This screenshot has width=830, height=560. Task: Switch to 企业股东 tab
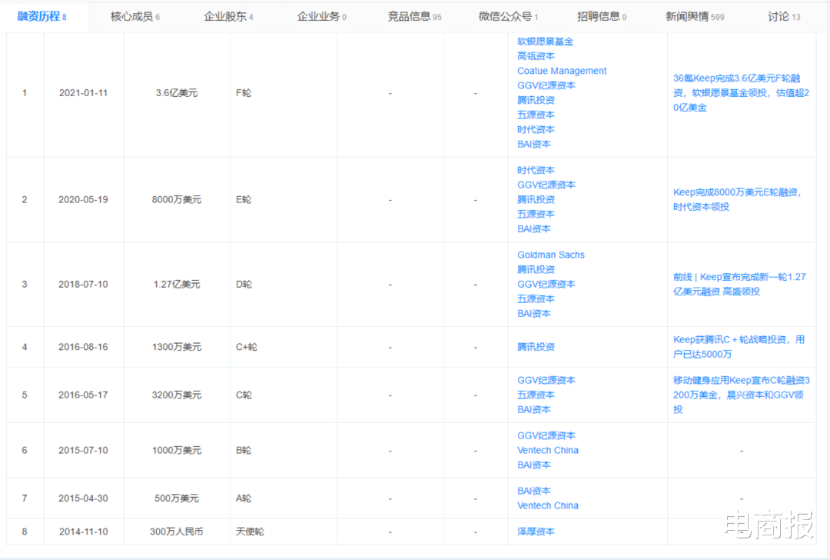click(x=229, y=16)
